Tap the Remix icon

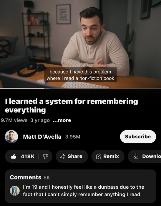click(x=99, y=156)
